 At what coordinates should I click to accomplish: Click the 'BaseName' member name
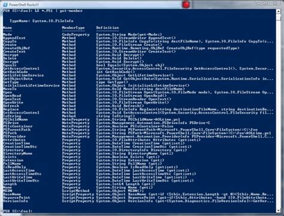pyautogui.click(x=12, y=194)
